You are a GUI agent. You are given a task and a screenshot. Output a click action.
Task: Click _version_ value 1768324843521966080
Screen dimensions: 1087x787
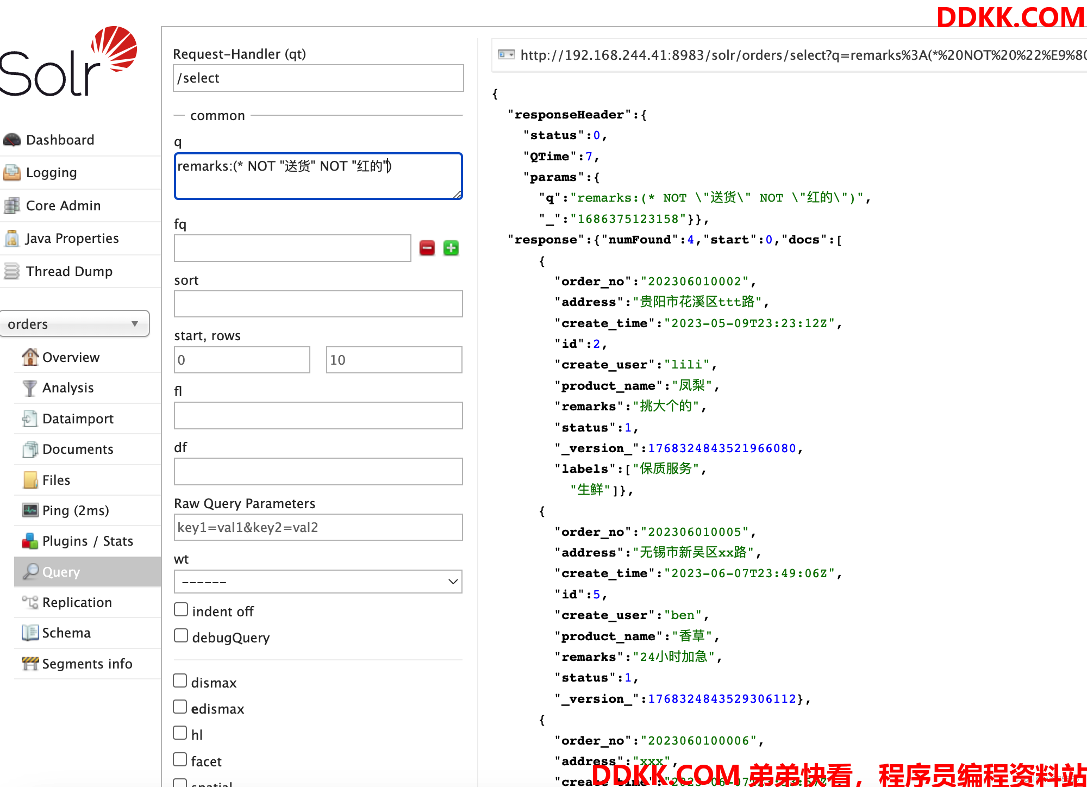click(x=722, y=448)
